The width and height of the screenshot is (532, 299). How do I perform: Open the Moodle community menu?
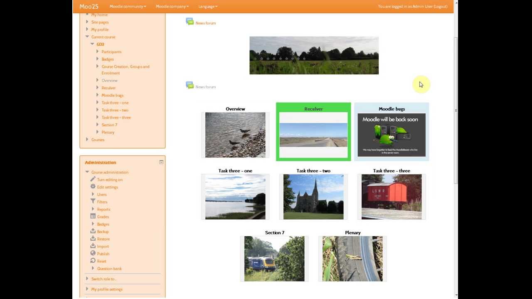(128, 6)
